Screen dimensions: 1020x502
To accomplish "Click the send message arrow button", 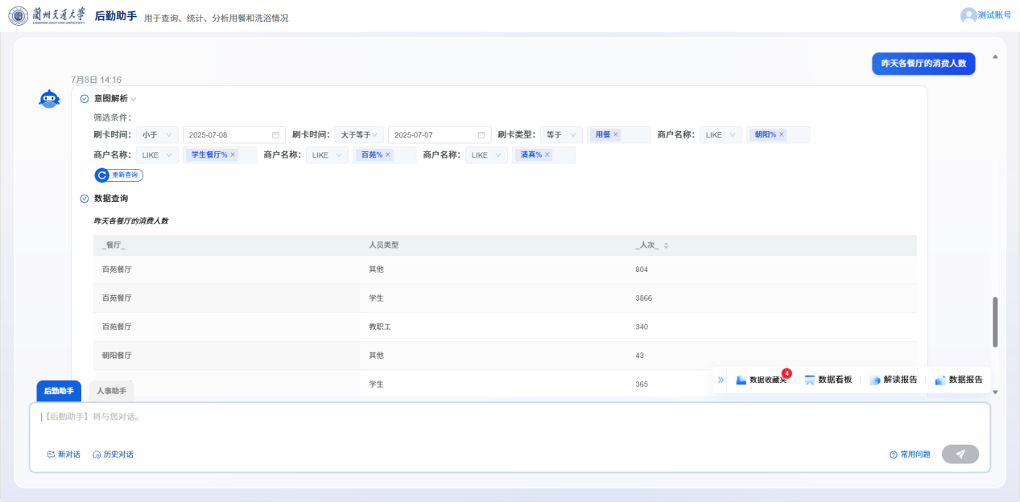I will (x=960, y=455).
